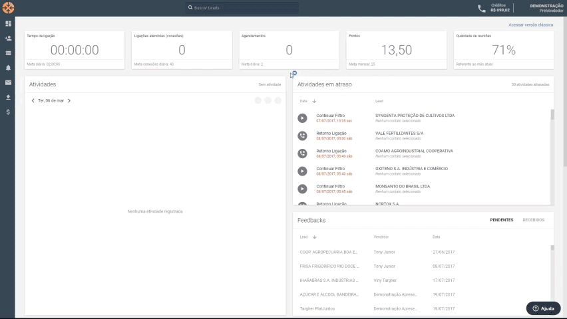The image size is (567, 319).
Task: Click the phone icon in header
Action: 481,9
